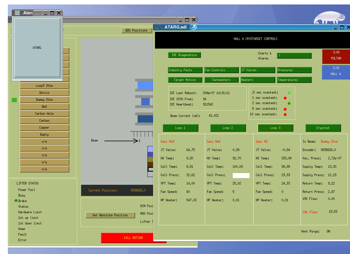
Task: Open the Charts & Alarms exclamation menu
Action: pos(294,56)
